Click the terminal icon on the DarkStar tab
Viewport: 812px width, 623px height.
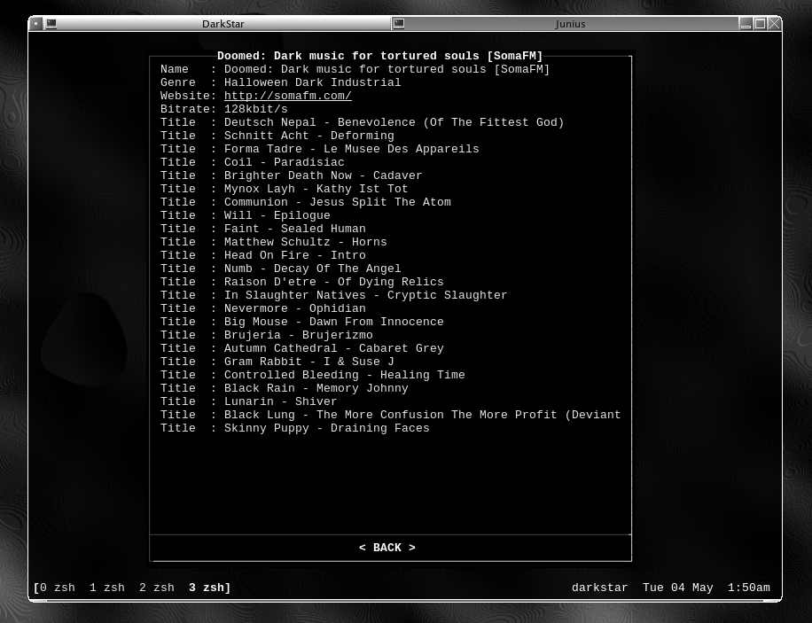[x=51, y=24]
